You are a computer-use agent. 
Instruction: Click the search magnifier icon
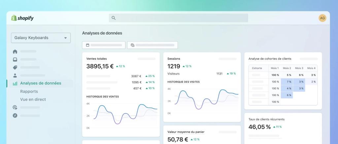[x=114, y=18]
